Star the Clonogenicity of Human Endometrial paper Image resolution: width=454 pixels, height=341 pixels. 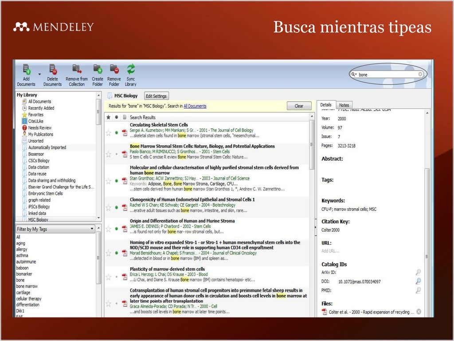click(108, 208)
